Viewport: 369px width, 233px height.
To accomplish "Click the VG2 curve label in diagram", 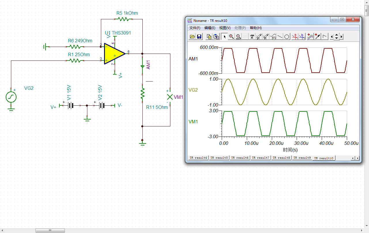I will pos(193,90).
